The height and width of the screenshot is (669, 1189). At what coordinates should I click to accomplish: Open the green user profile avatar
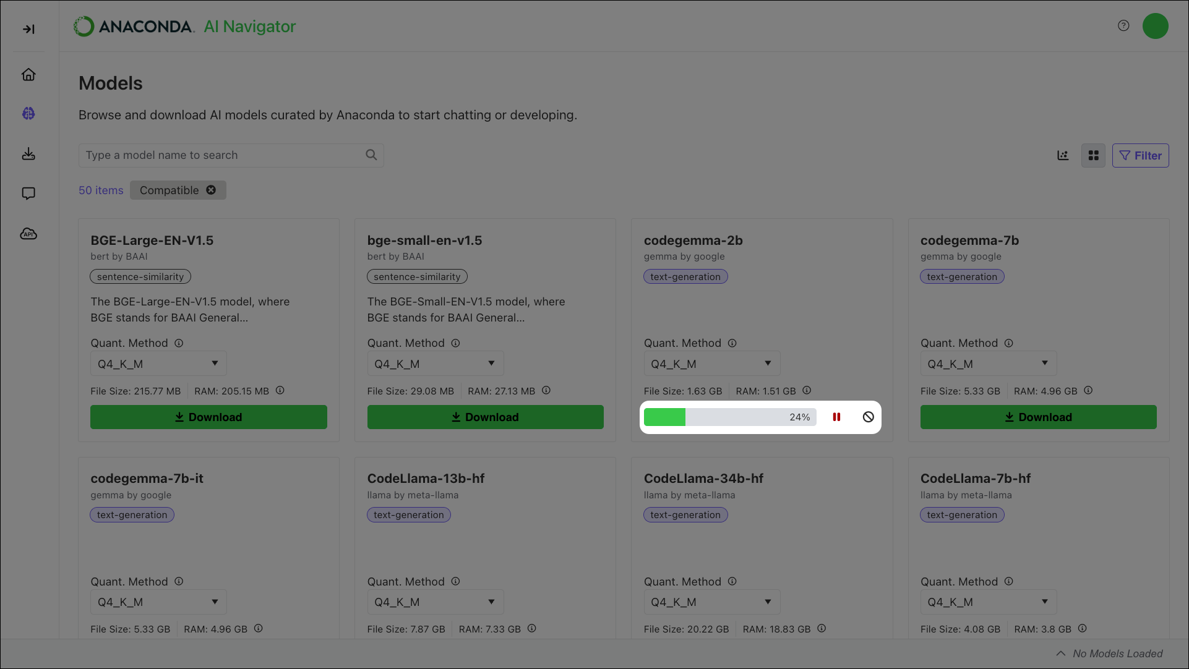pos(1155,26)
